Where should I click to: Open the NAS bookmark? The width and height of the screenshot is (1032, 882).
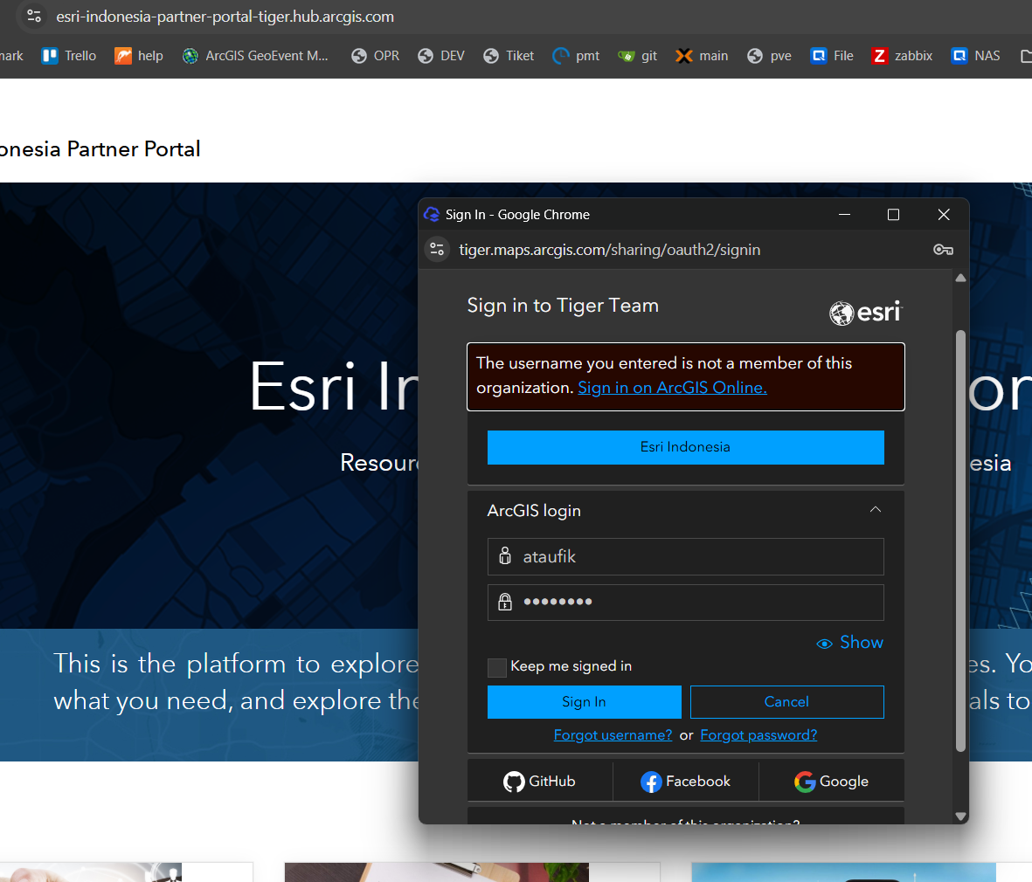976,56
